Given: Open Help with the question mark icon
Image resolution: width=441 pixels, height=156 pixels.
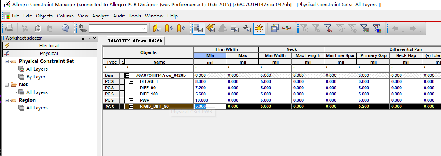Looking at the screenshot, I should (x=65, y=28).
